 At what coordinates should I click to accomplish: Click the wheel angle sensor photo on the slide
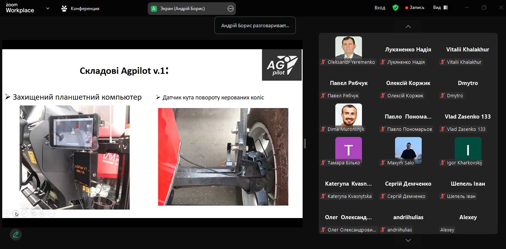pyautogui.click(x=223, y=157)
